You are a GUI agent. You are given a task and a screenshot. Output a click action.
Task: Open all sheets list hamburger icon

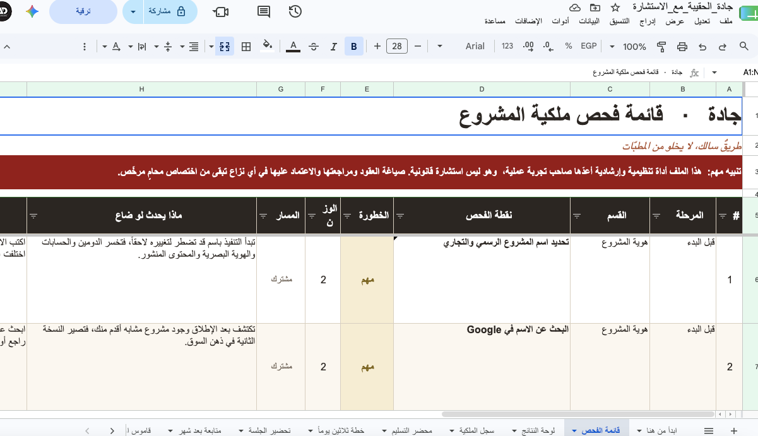[709, 430]
